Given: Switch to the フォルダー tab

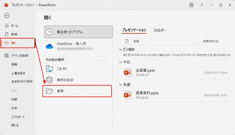Looking at the screenshot, I should tap(159, 30).
